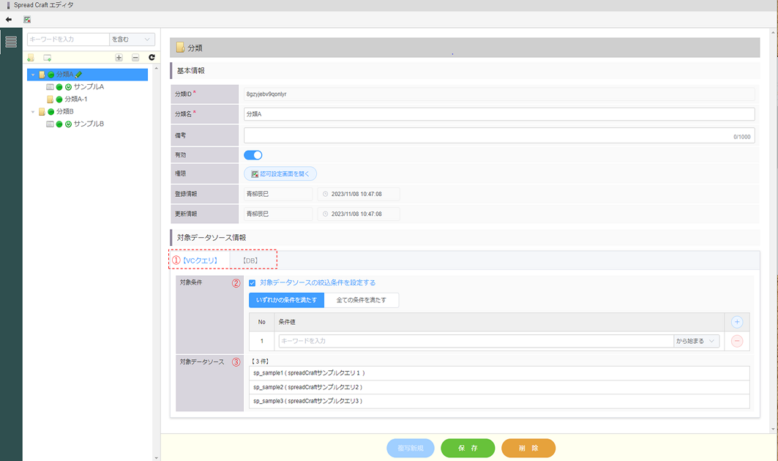
Task: Click the add new folder icon
Action: pos(31,58)
